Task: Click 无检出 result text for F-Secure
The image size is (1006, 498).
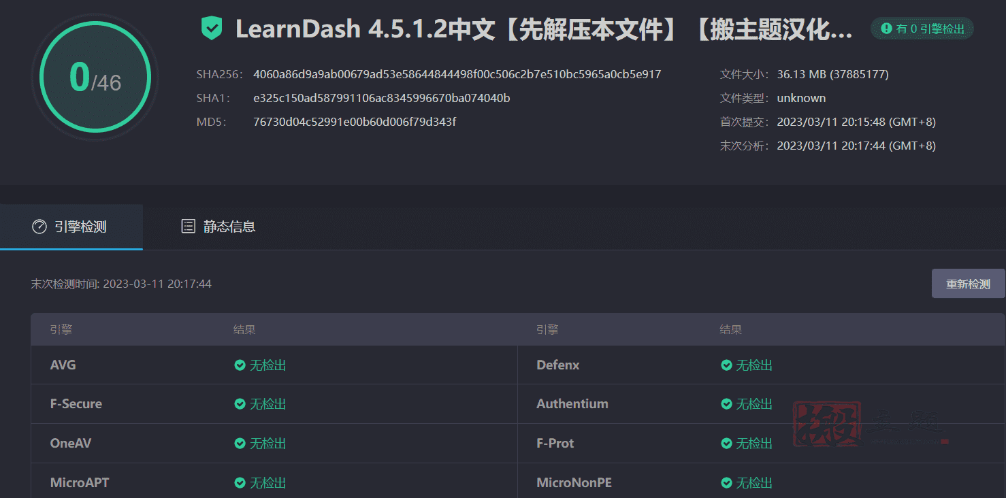Action: [x=268, y=404]
